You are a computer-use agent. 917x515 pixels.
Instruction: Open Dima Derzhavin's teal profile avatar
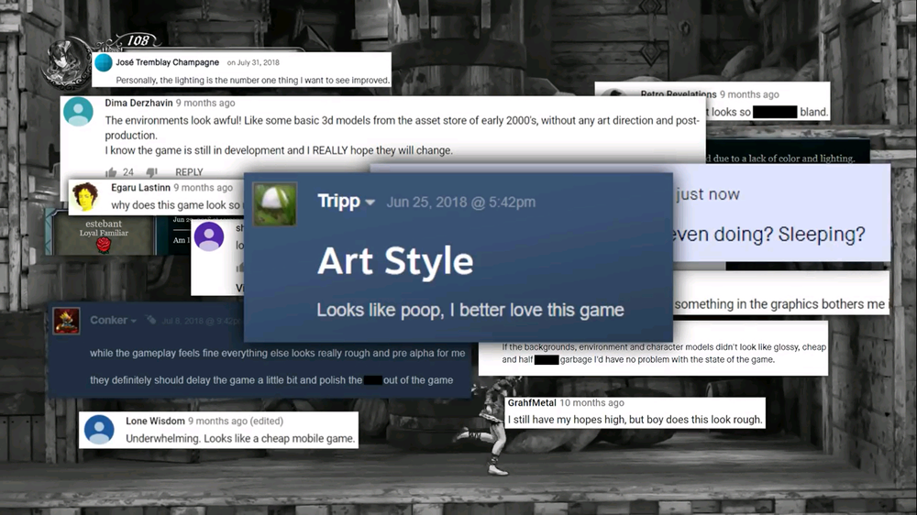[x=79, y=112]
